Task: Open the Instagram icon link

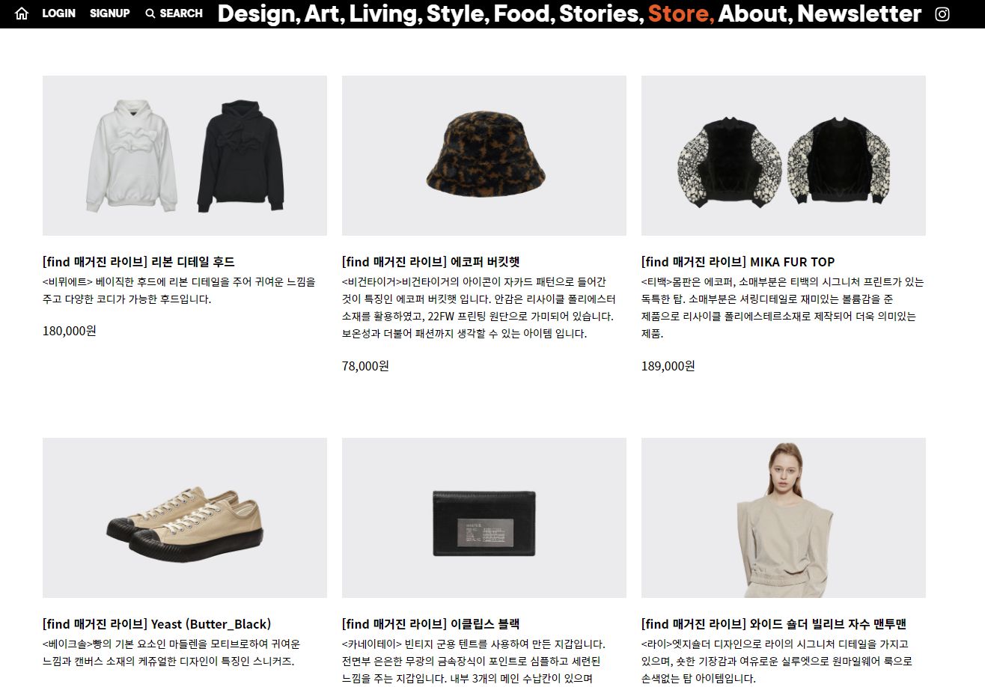Action: click(x=943, y=13)
